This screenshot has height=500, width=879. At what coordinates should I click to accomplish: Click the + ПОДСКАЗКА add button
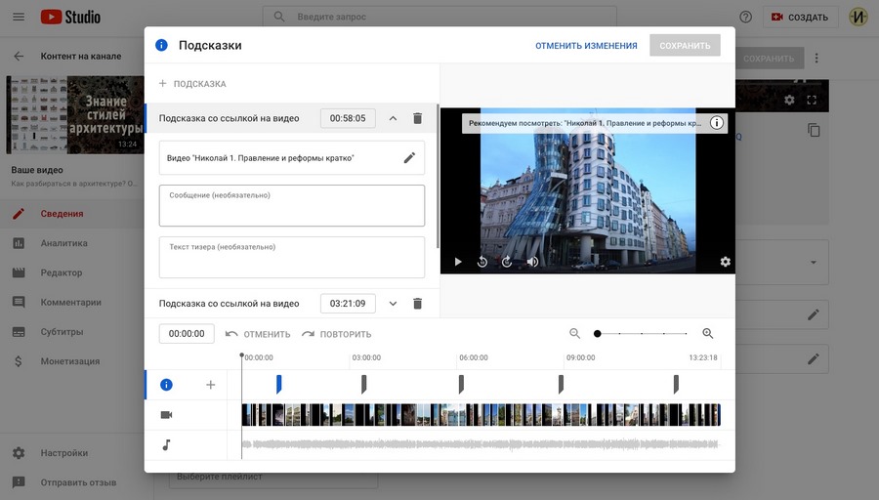click(192, 84)
